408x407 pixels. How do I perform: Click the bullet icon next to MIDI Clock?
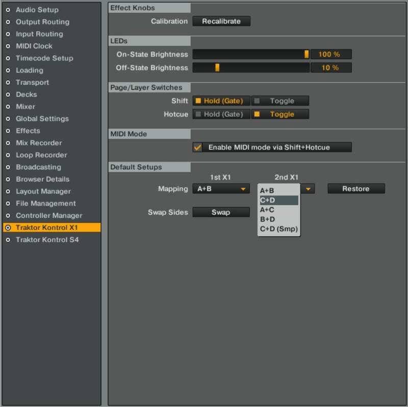[x=8, y=46]
